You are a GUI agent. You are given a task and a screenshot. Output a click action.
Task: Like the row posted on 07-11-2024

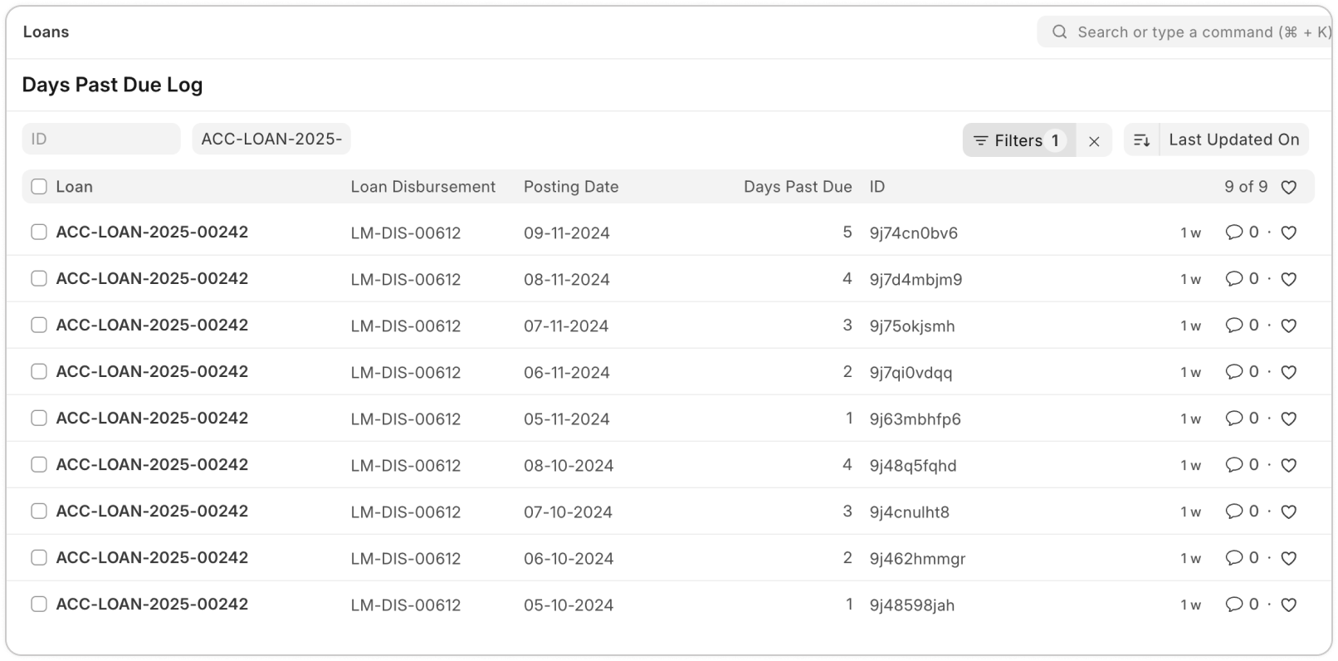point(1288,326)
